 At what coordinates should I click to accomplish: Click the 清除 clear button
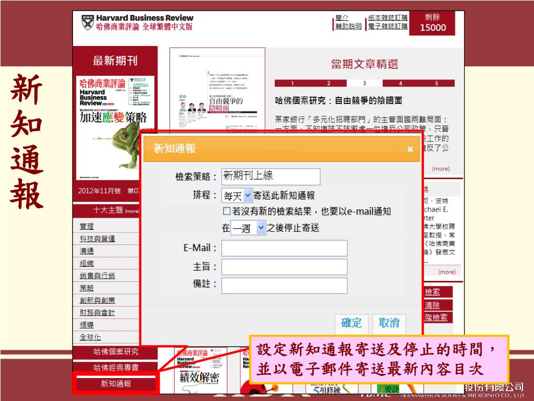point(438,305)
